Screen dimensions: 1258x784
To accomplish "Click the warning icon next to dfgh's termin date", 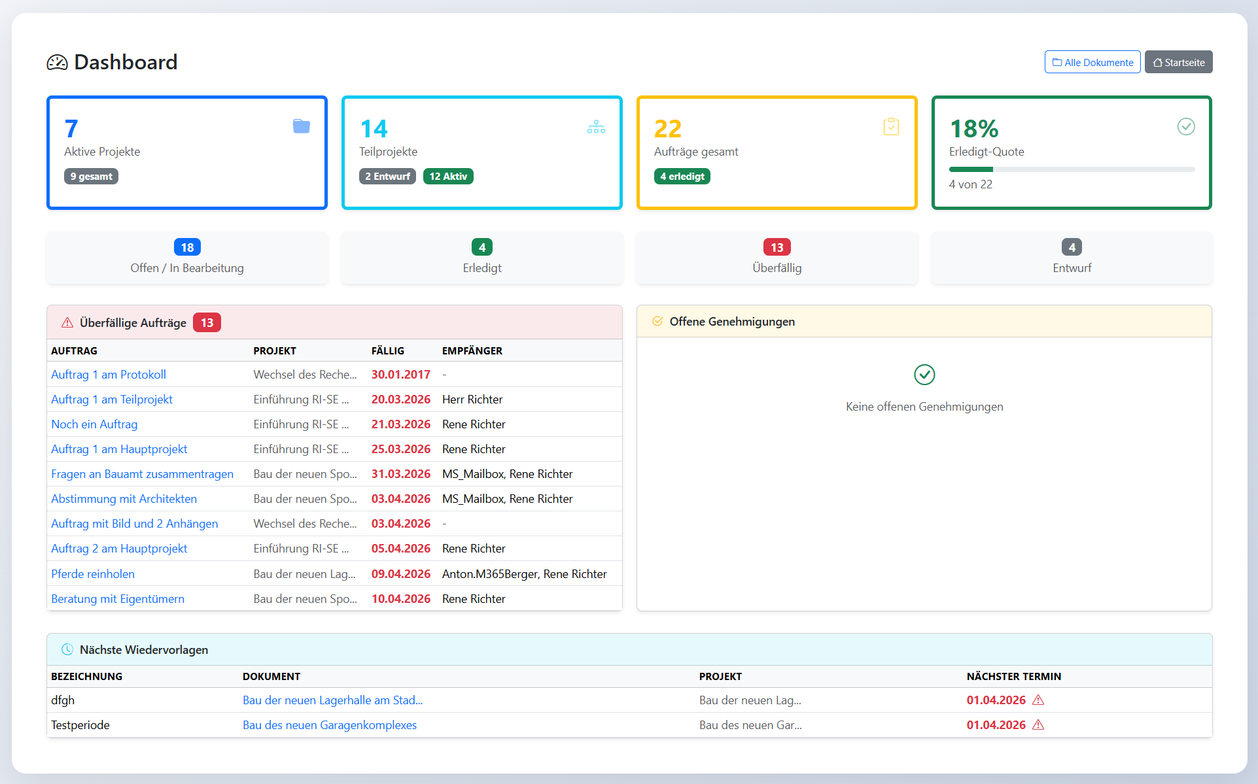I will point(1038,700).
